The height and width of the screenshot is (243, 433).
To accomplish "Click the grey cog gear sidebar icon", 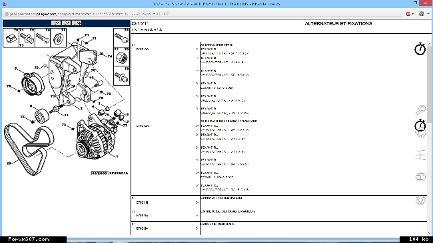I will (420, 200).
